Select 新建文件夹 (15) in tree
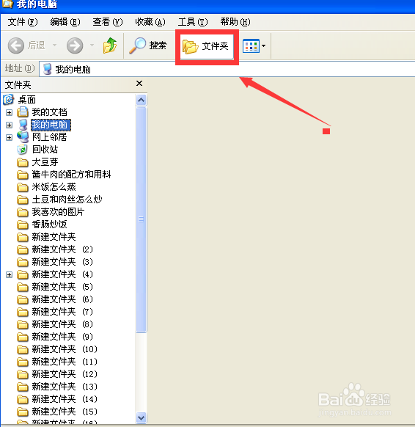415x427 pixels. [65, 412]
